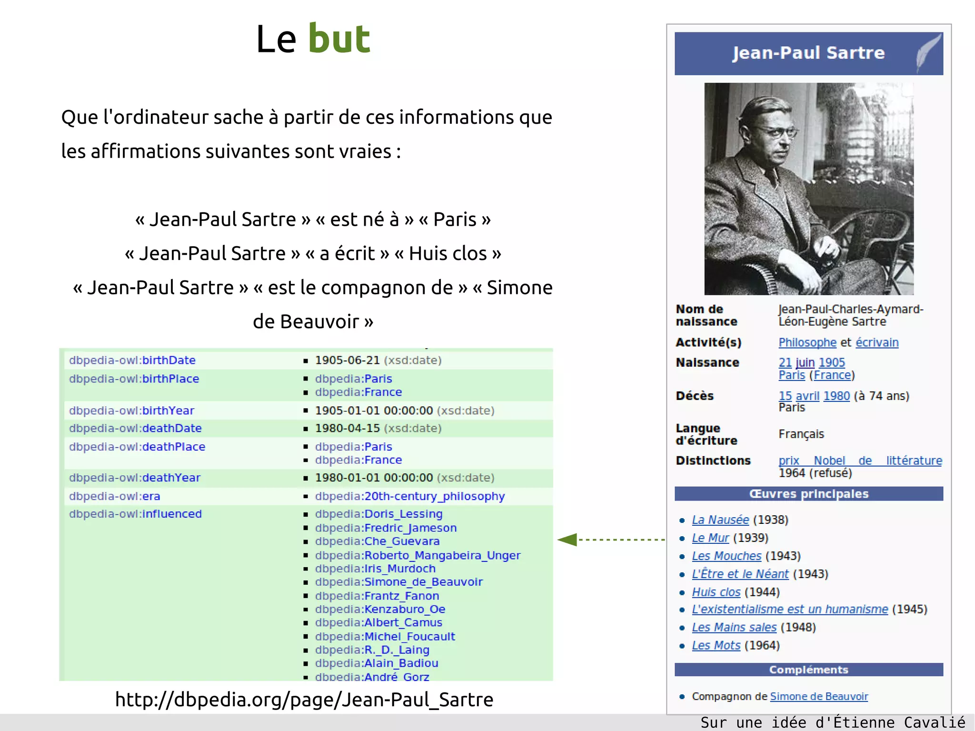The width and height of the screenshot is (975, 731).
Task: Open the La Nausée link
Action: click(720, 520)
